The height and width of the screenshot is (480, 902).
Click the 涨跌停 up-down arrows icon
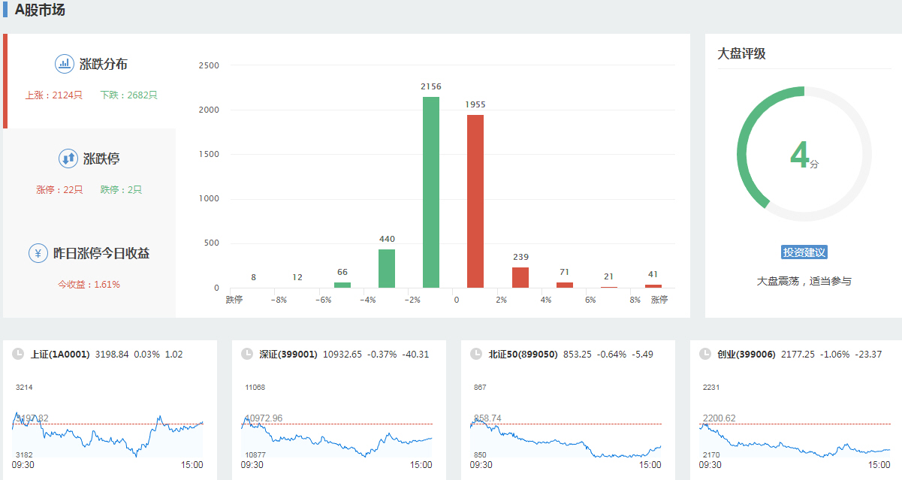(68, 158)
